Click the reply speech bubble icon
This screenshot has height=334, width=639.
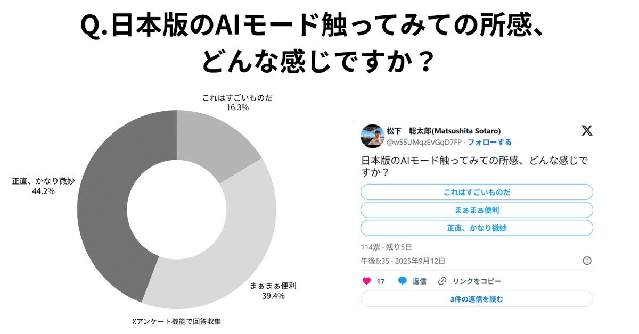click(403, 281)
